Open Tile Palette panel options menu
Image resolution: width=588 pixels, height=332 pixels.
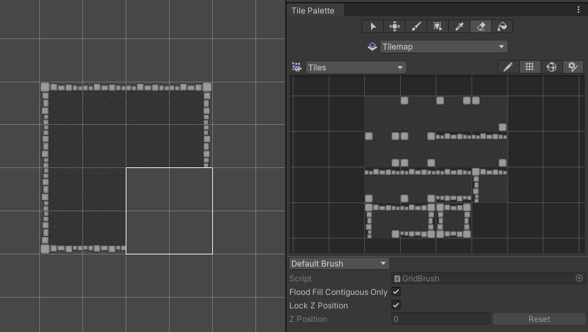point(579,9)
